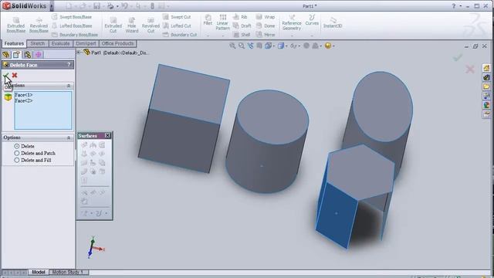Click the Dome tool

266,25
